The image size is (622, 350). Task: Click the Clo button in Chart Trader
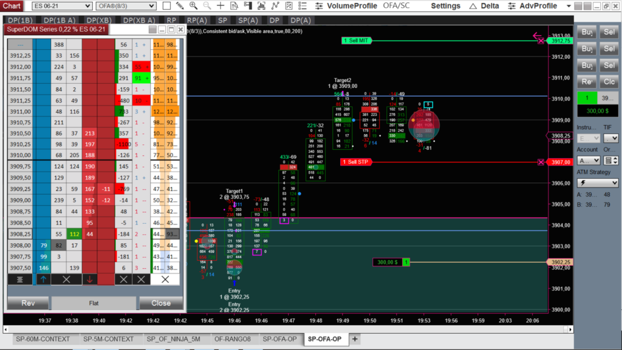click(609, 82)
